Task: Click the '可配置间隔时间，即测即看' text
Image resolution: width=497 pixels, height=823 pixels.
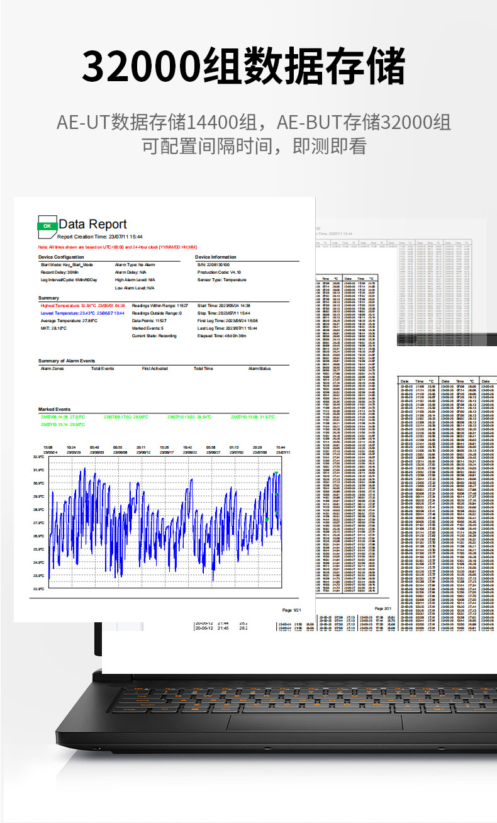Action: (x=254, y=147)
